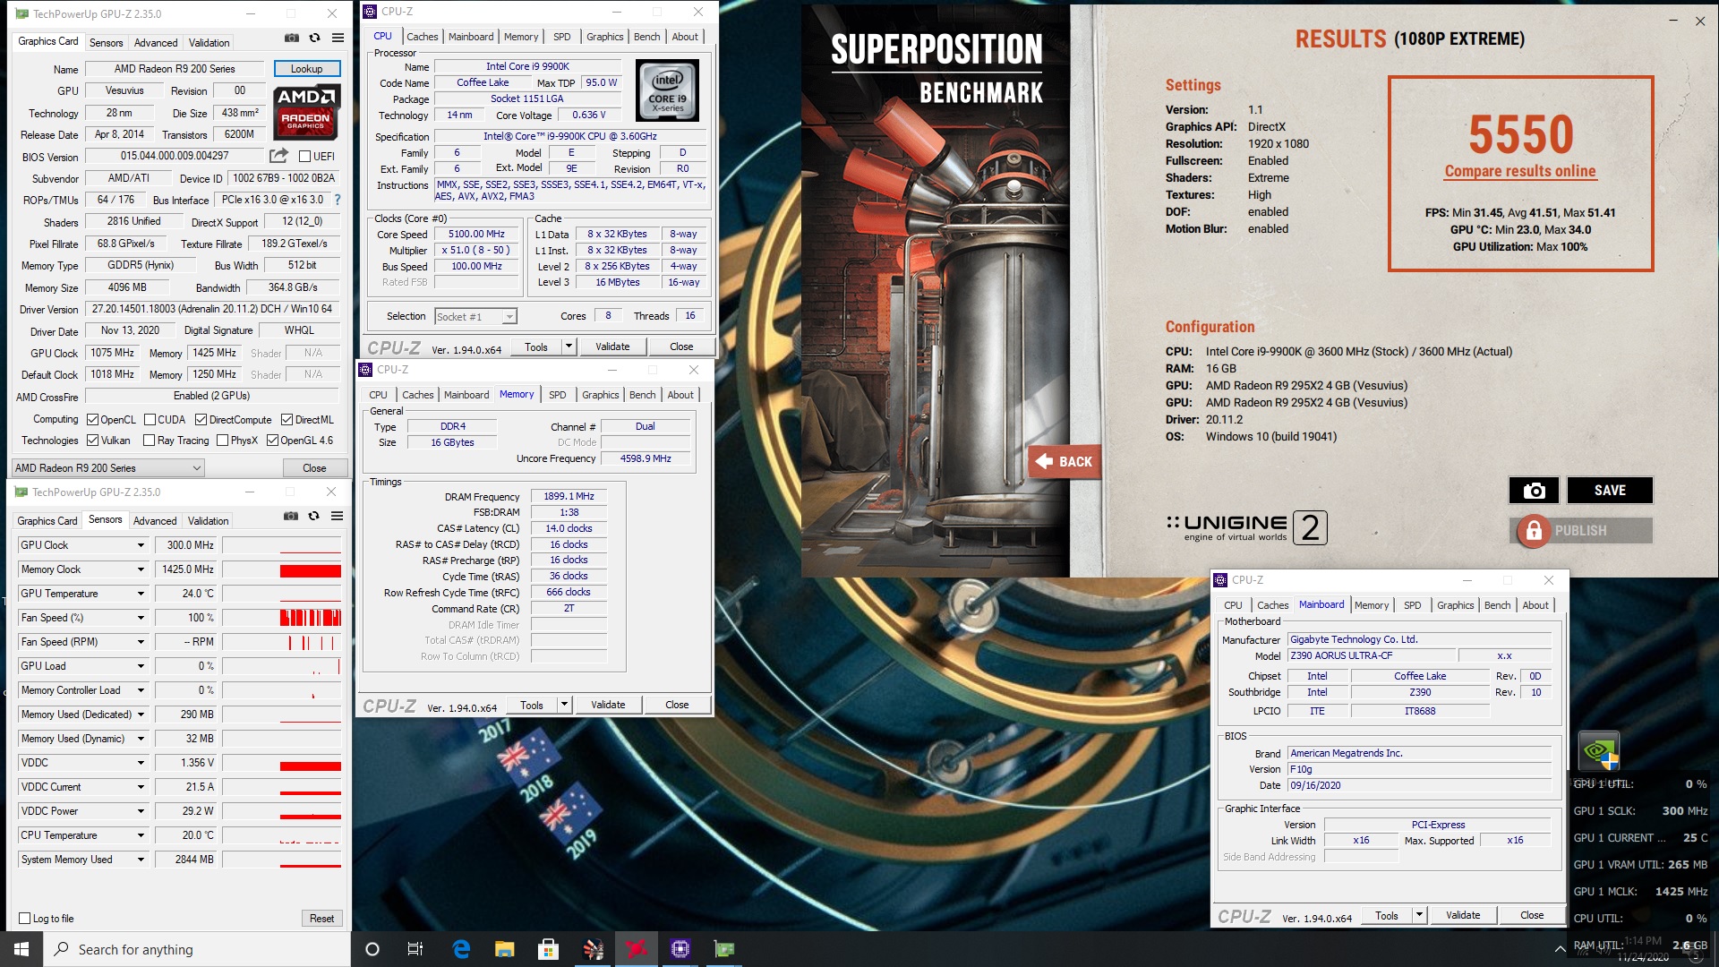
Task: Click refresh icon in top GPU-Z window
Action: coord(314,38)
